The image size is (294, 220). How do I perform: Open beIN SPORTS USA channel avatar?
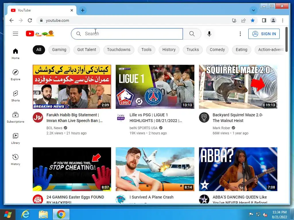[121, 117]
